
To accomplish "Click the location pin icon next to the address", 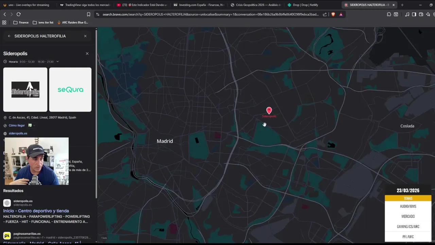I will click(5, 117).
